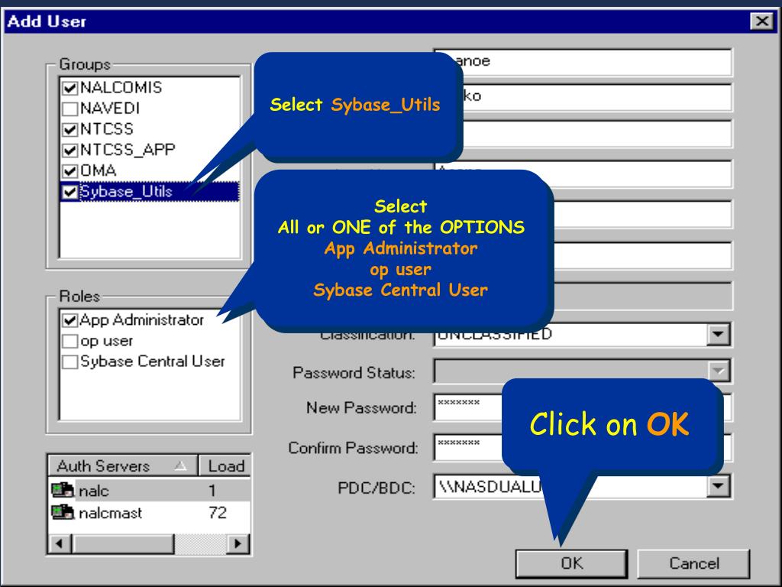This screenshot has height=587, width=782.
Task: Select the nalcmast server icon
Action: [x=63, y=512]
